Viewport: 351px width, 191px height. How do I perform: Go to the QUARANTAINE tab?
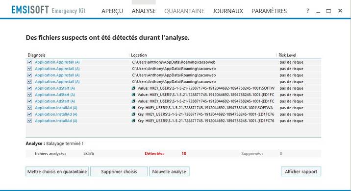[x=184, y=11]
